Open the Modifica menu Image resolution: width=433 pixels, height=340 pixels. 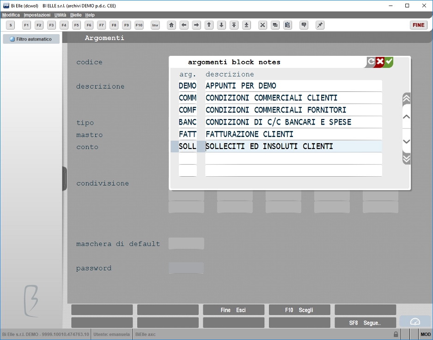[11, 15]
